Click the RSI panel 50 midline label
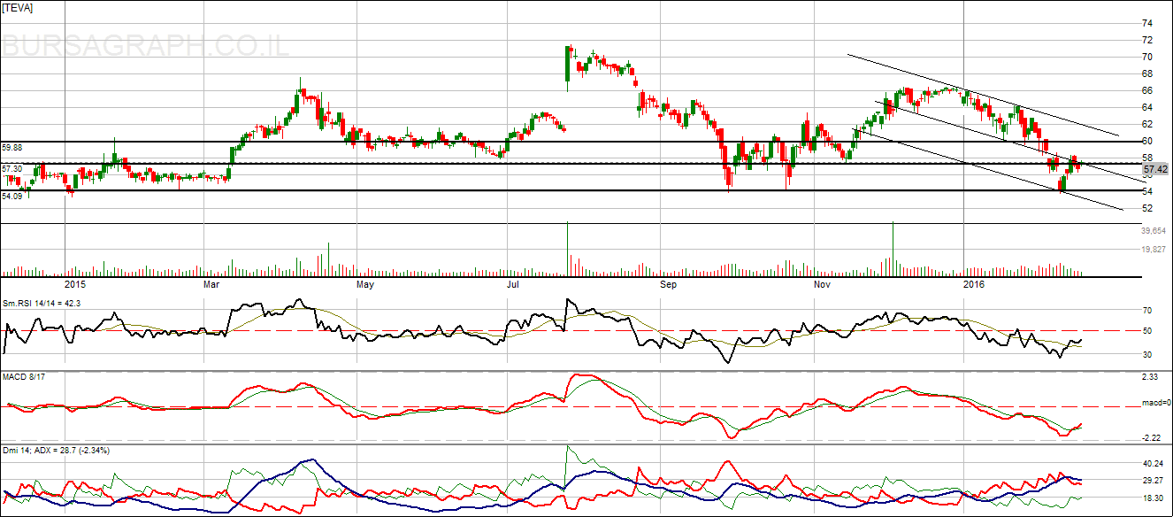Viewport: 1173px width, 517px height. pyautogui.click(x=1146, y=331)
